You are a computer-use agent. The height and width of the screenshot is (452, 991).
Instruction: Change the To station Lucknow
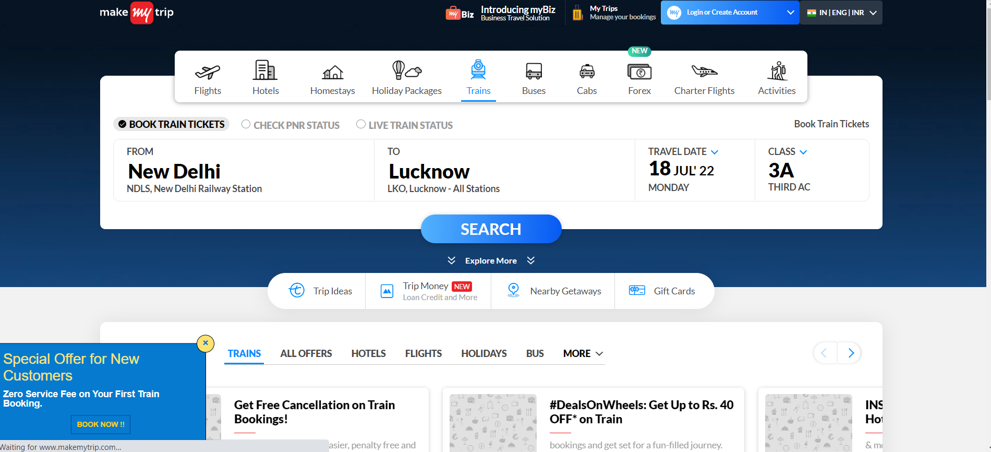point(504,170)
